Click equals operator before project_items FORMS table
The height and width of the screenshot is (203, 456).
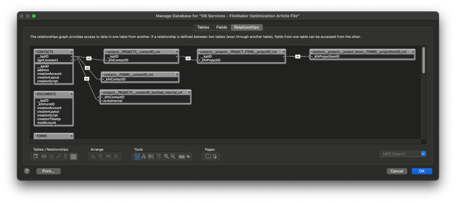tap(297, 56)
